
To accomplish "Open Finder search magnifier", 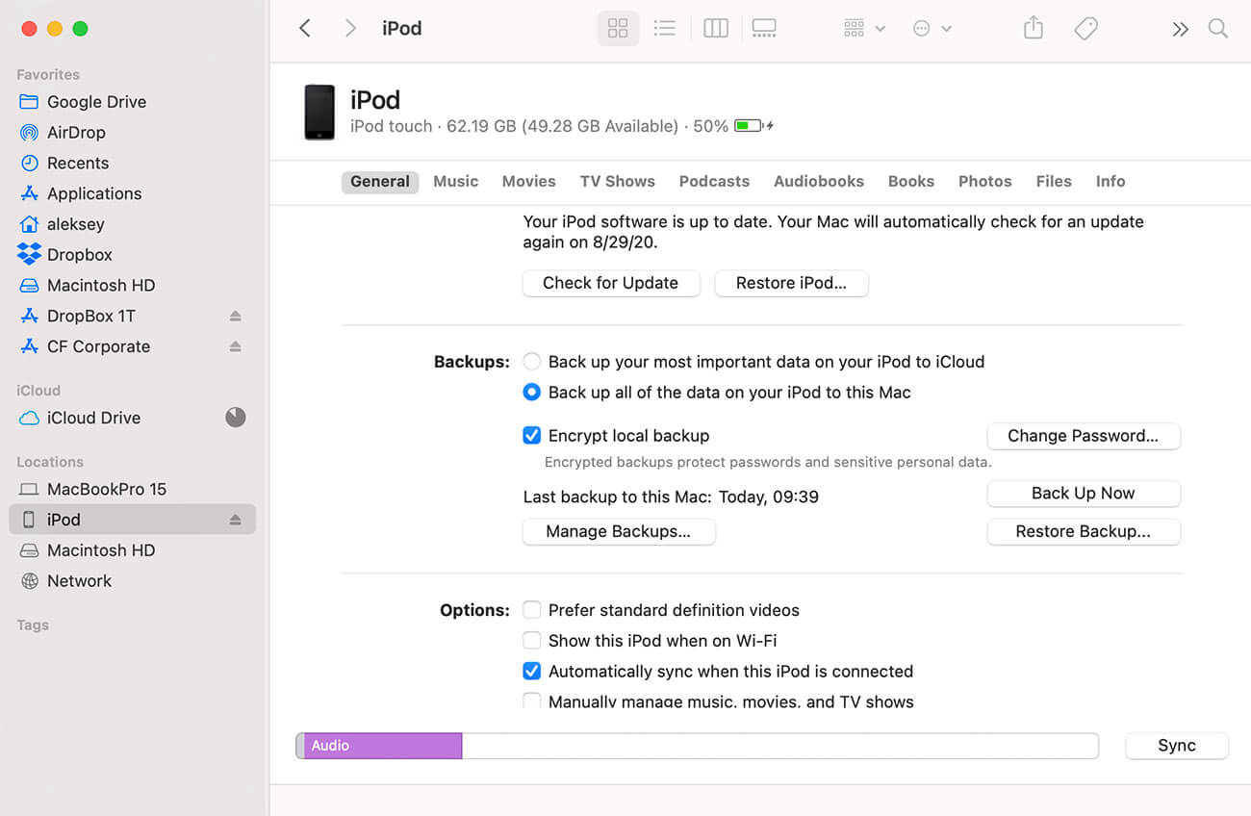I will pos(1218,28).
